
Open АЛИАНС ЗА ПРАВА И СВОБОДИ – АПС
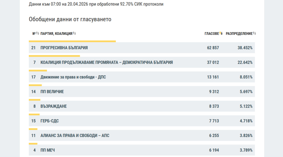coord(75,136)
